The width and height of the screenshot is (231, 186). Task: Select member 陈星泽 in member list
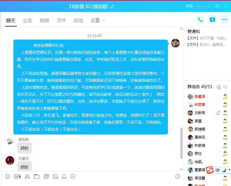(x=200, y=97)
